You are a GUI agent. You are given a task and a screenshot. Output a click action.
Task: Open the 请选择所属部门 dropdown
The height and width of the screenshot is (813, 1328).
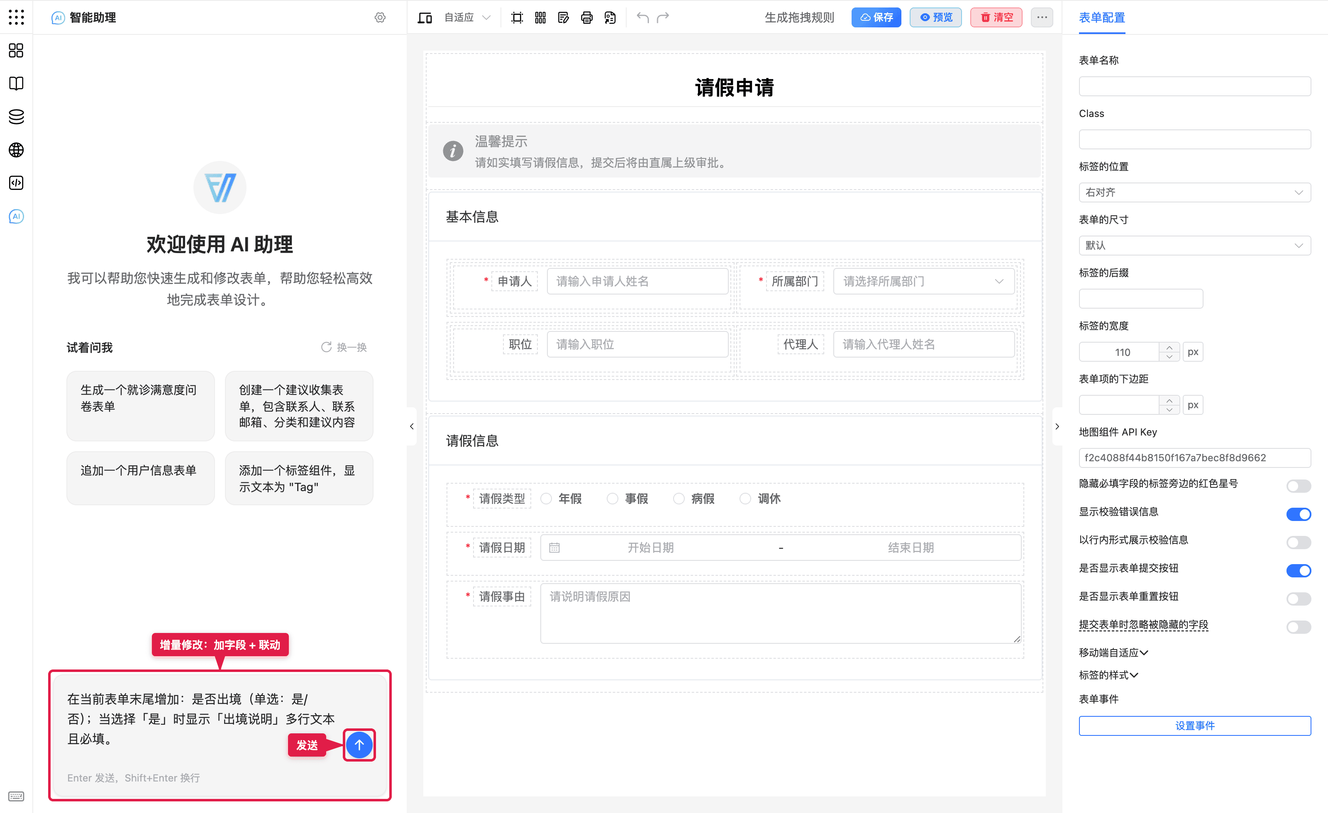(924, 281)
